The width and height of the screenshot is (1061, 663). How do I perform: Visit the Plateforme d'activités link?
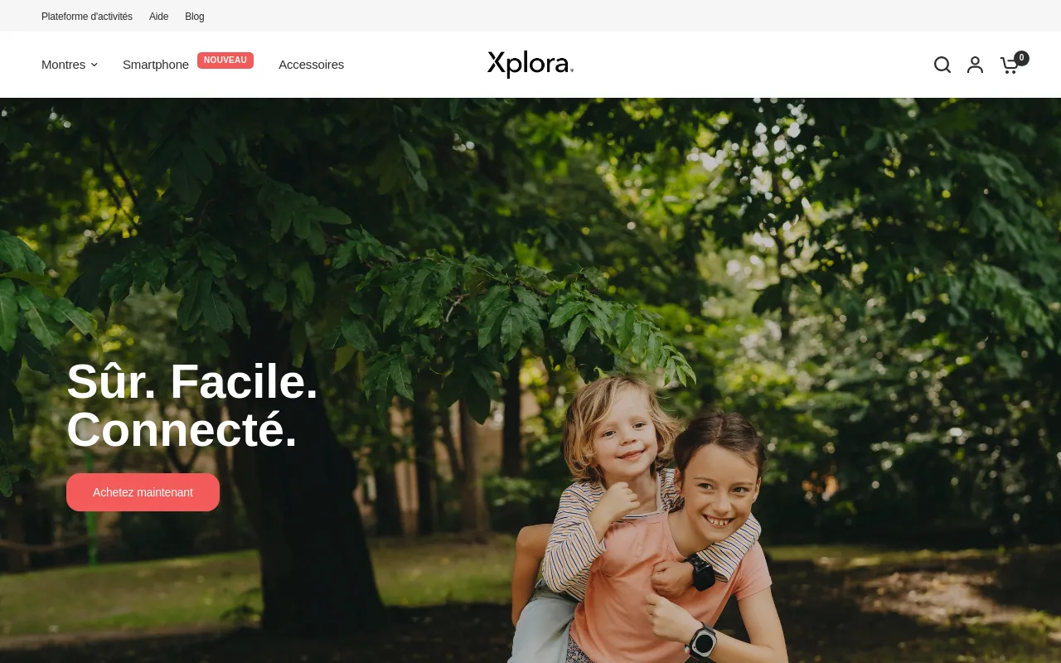[87, 17]
